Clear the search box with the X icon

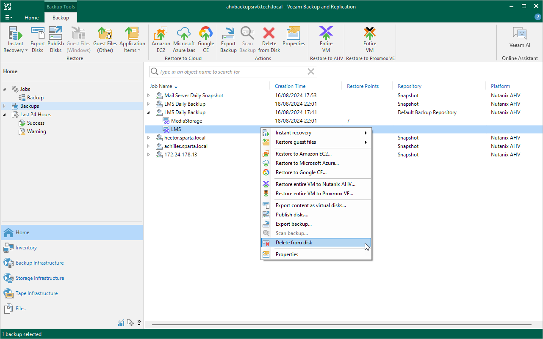coord(311,72)
